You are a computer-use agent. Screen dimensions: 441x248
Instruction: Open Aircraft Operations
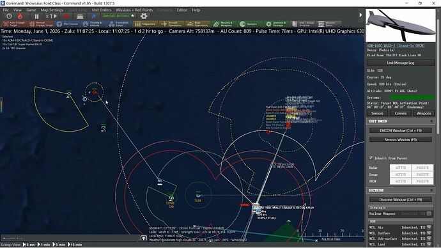click(x=172, y=24)
